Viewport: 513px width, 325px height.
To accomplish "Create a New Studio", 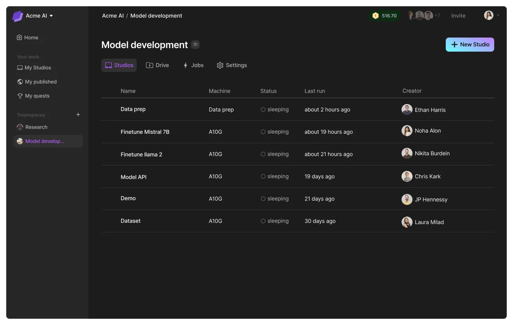I will (470, 45).
